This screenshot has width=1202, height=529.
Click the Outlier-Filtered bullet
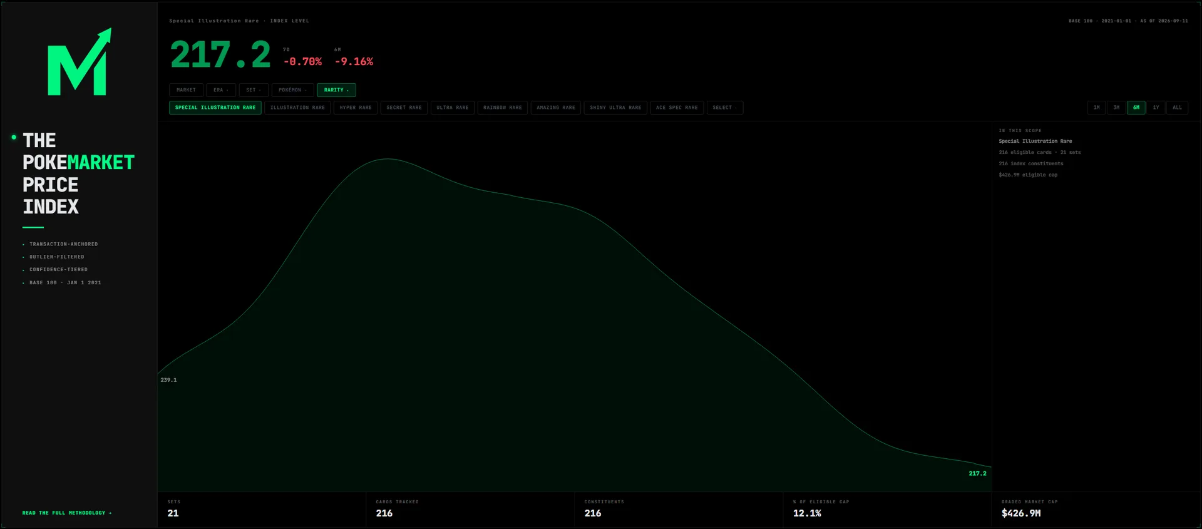[56, 257]
